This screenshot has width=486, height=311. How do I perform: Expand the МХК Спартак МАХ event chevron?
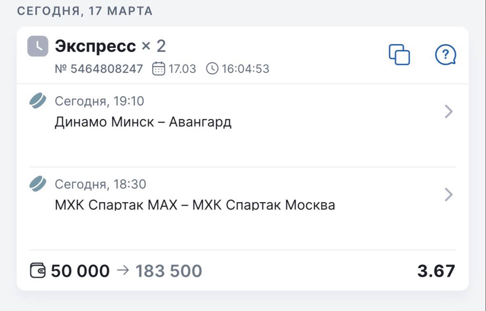(x=449, y=195)
